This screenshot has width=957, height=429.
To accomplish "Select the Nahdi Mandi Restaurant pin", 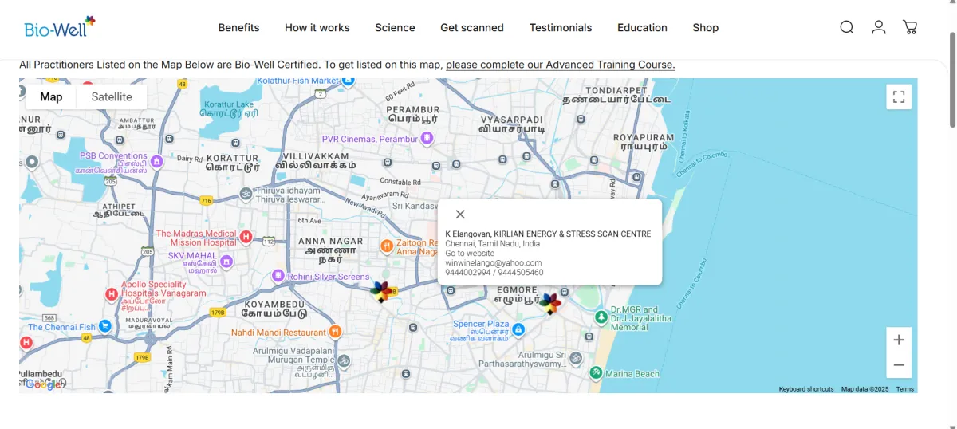I will 335,331.
